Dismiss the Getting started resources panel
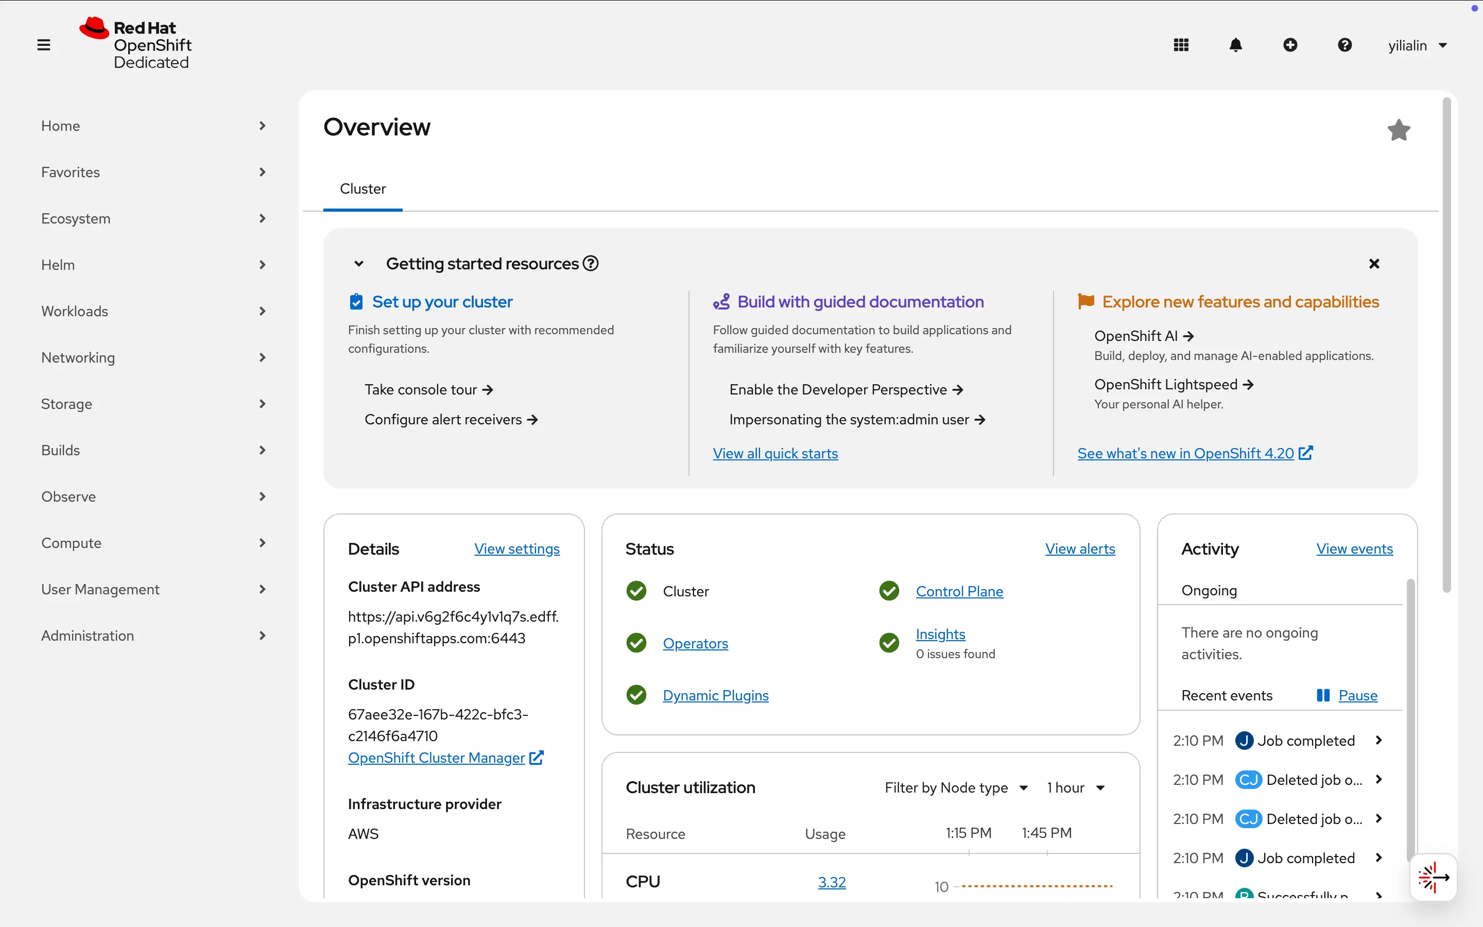 [1374, 264]
